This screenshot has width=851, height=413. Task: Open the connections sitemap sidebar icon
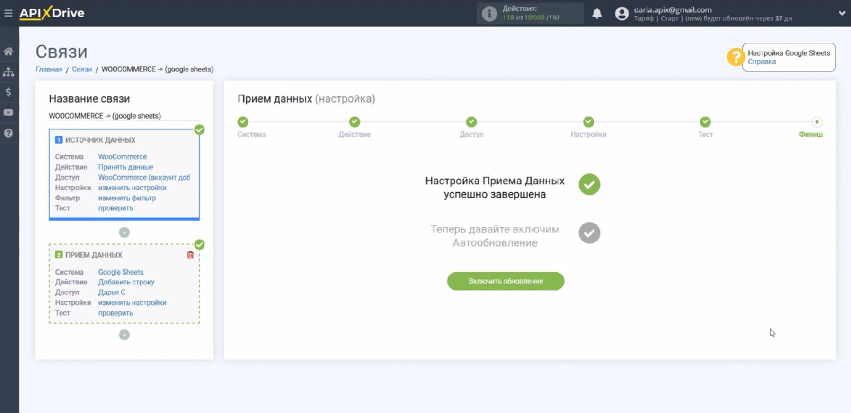pyautogui.click(x=9, y=72)
